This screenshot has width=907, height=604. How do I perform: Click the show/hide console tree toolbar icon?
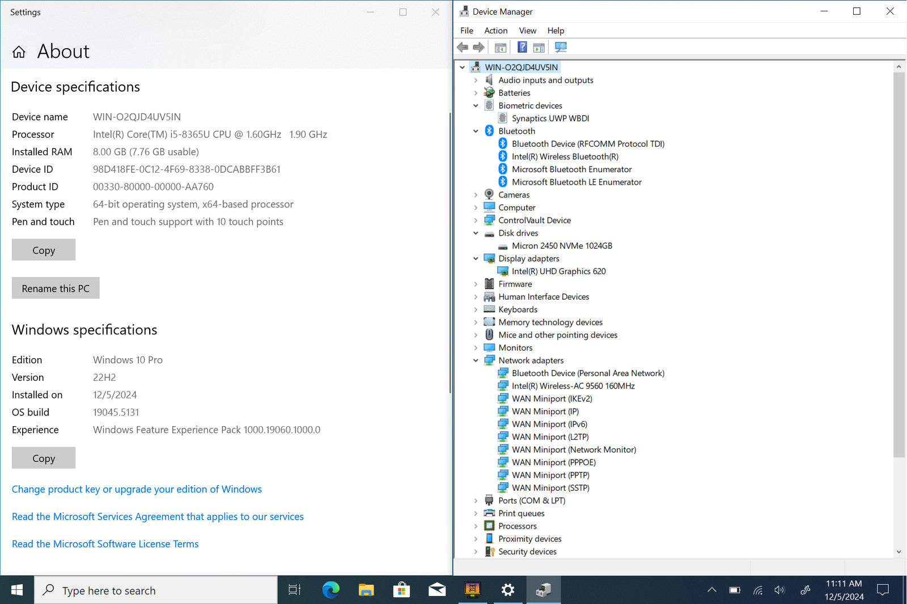pyautogui.click(x=501, y=48)
